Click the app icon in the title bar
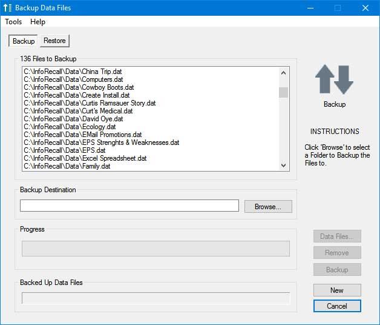This screenshot has height=325, width=380. tap(7, 8)
